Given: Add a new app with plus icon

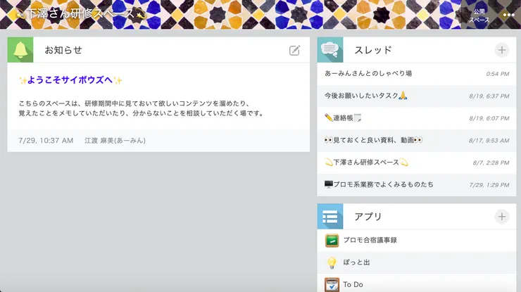Looking at the screenshot, I should click(x=501, y=217).
